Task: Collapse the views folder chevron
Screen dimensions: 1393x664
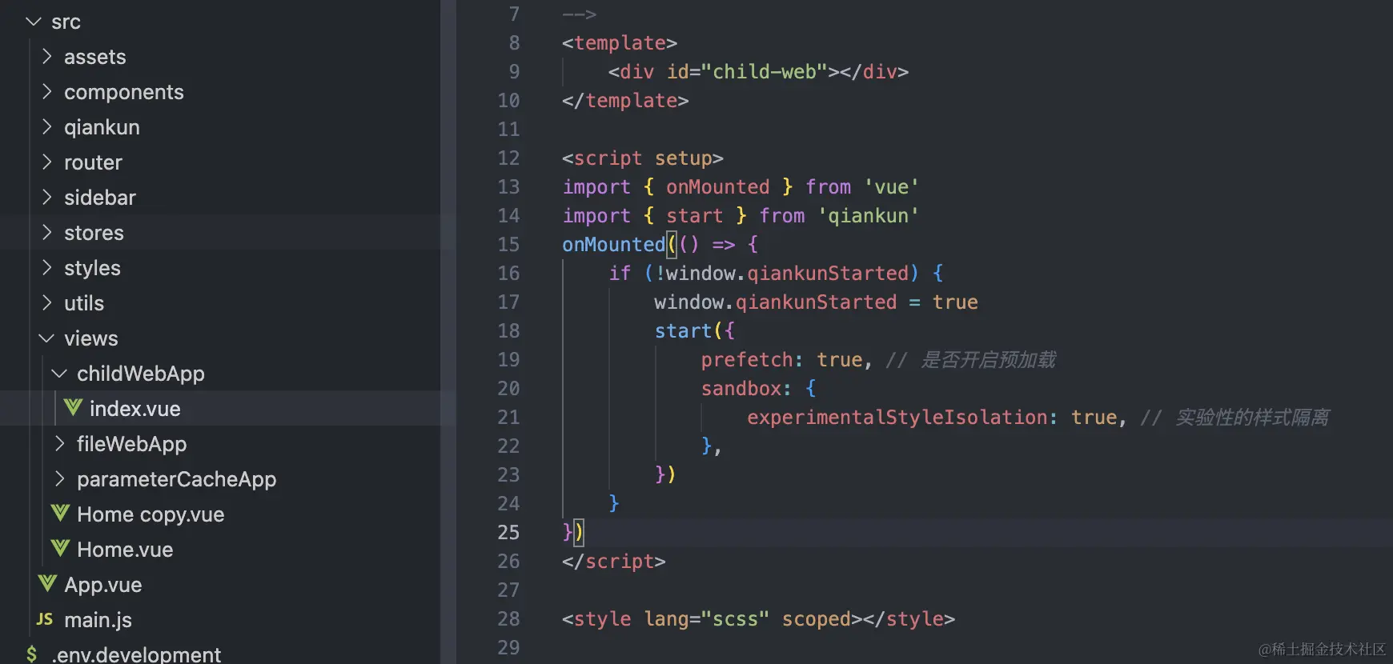Action: [46, 338]
